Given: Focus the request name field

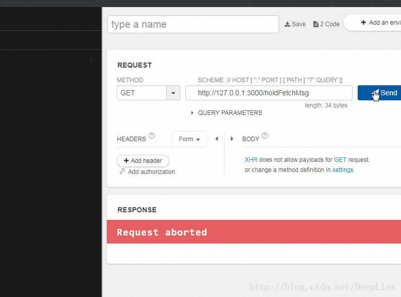Looking at the screenshot, I should pyautogui.click(x=193, y=24).
